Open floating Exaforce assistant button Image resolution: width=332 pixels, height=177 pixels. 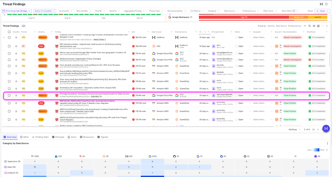point(326,129)
